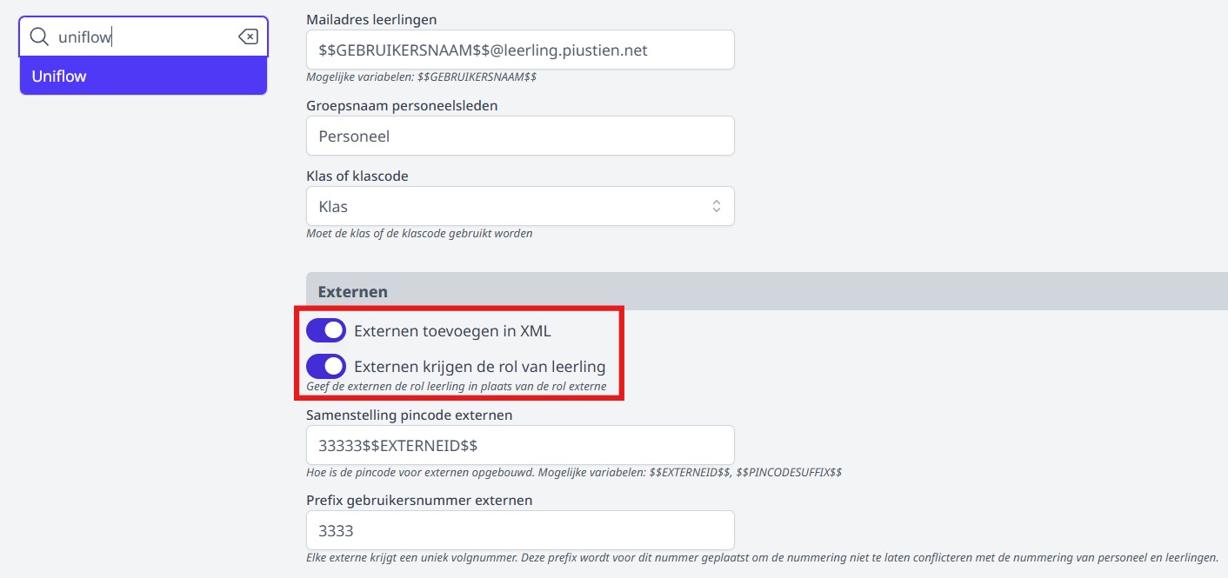Click the 'Klas of klascode' field label

click(357, 176)
